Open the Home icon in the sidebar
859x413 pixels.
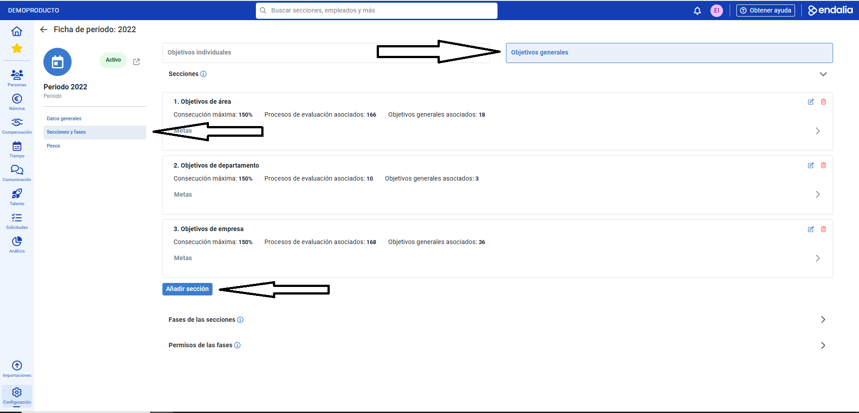click(x=17, y=31)
